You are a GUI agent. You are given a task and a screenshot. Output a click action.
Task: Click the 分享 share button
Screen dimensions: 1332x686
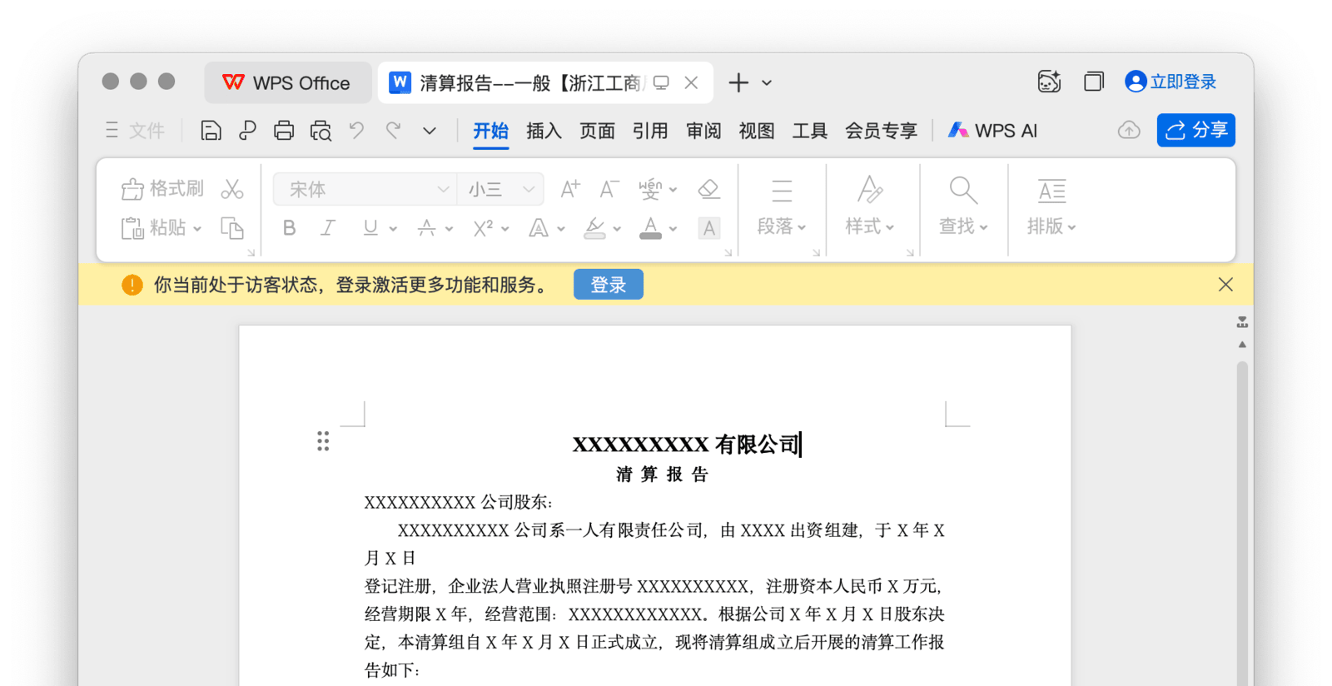pyautogui.click(x=1195, y=130)
